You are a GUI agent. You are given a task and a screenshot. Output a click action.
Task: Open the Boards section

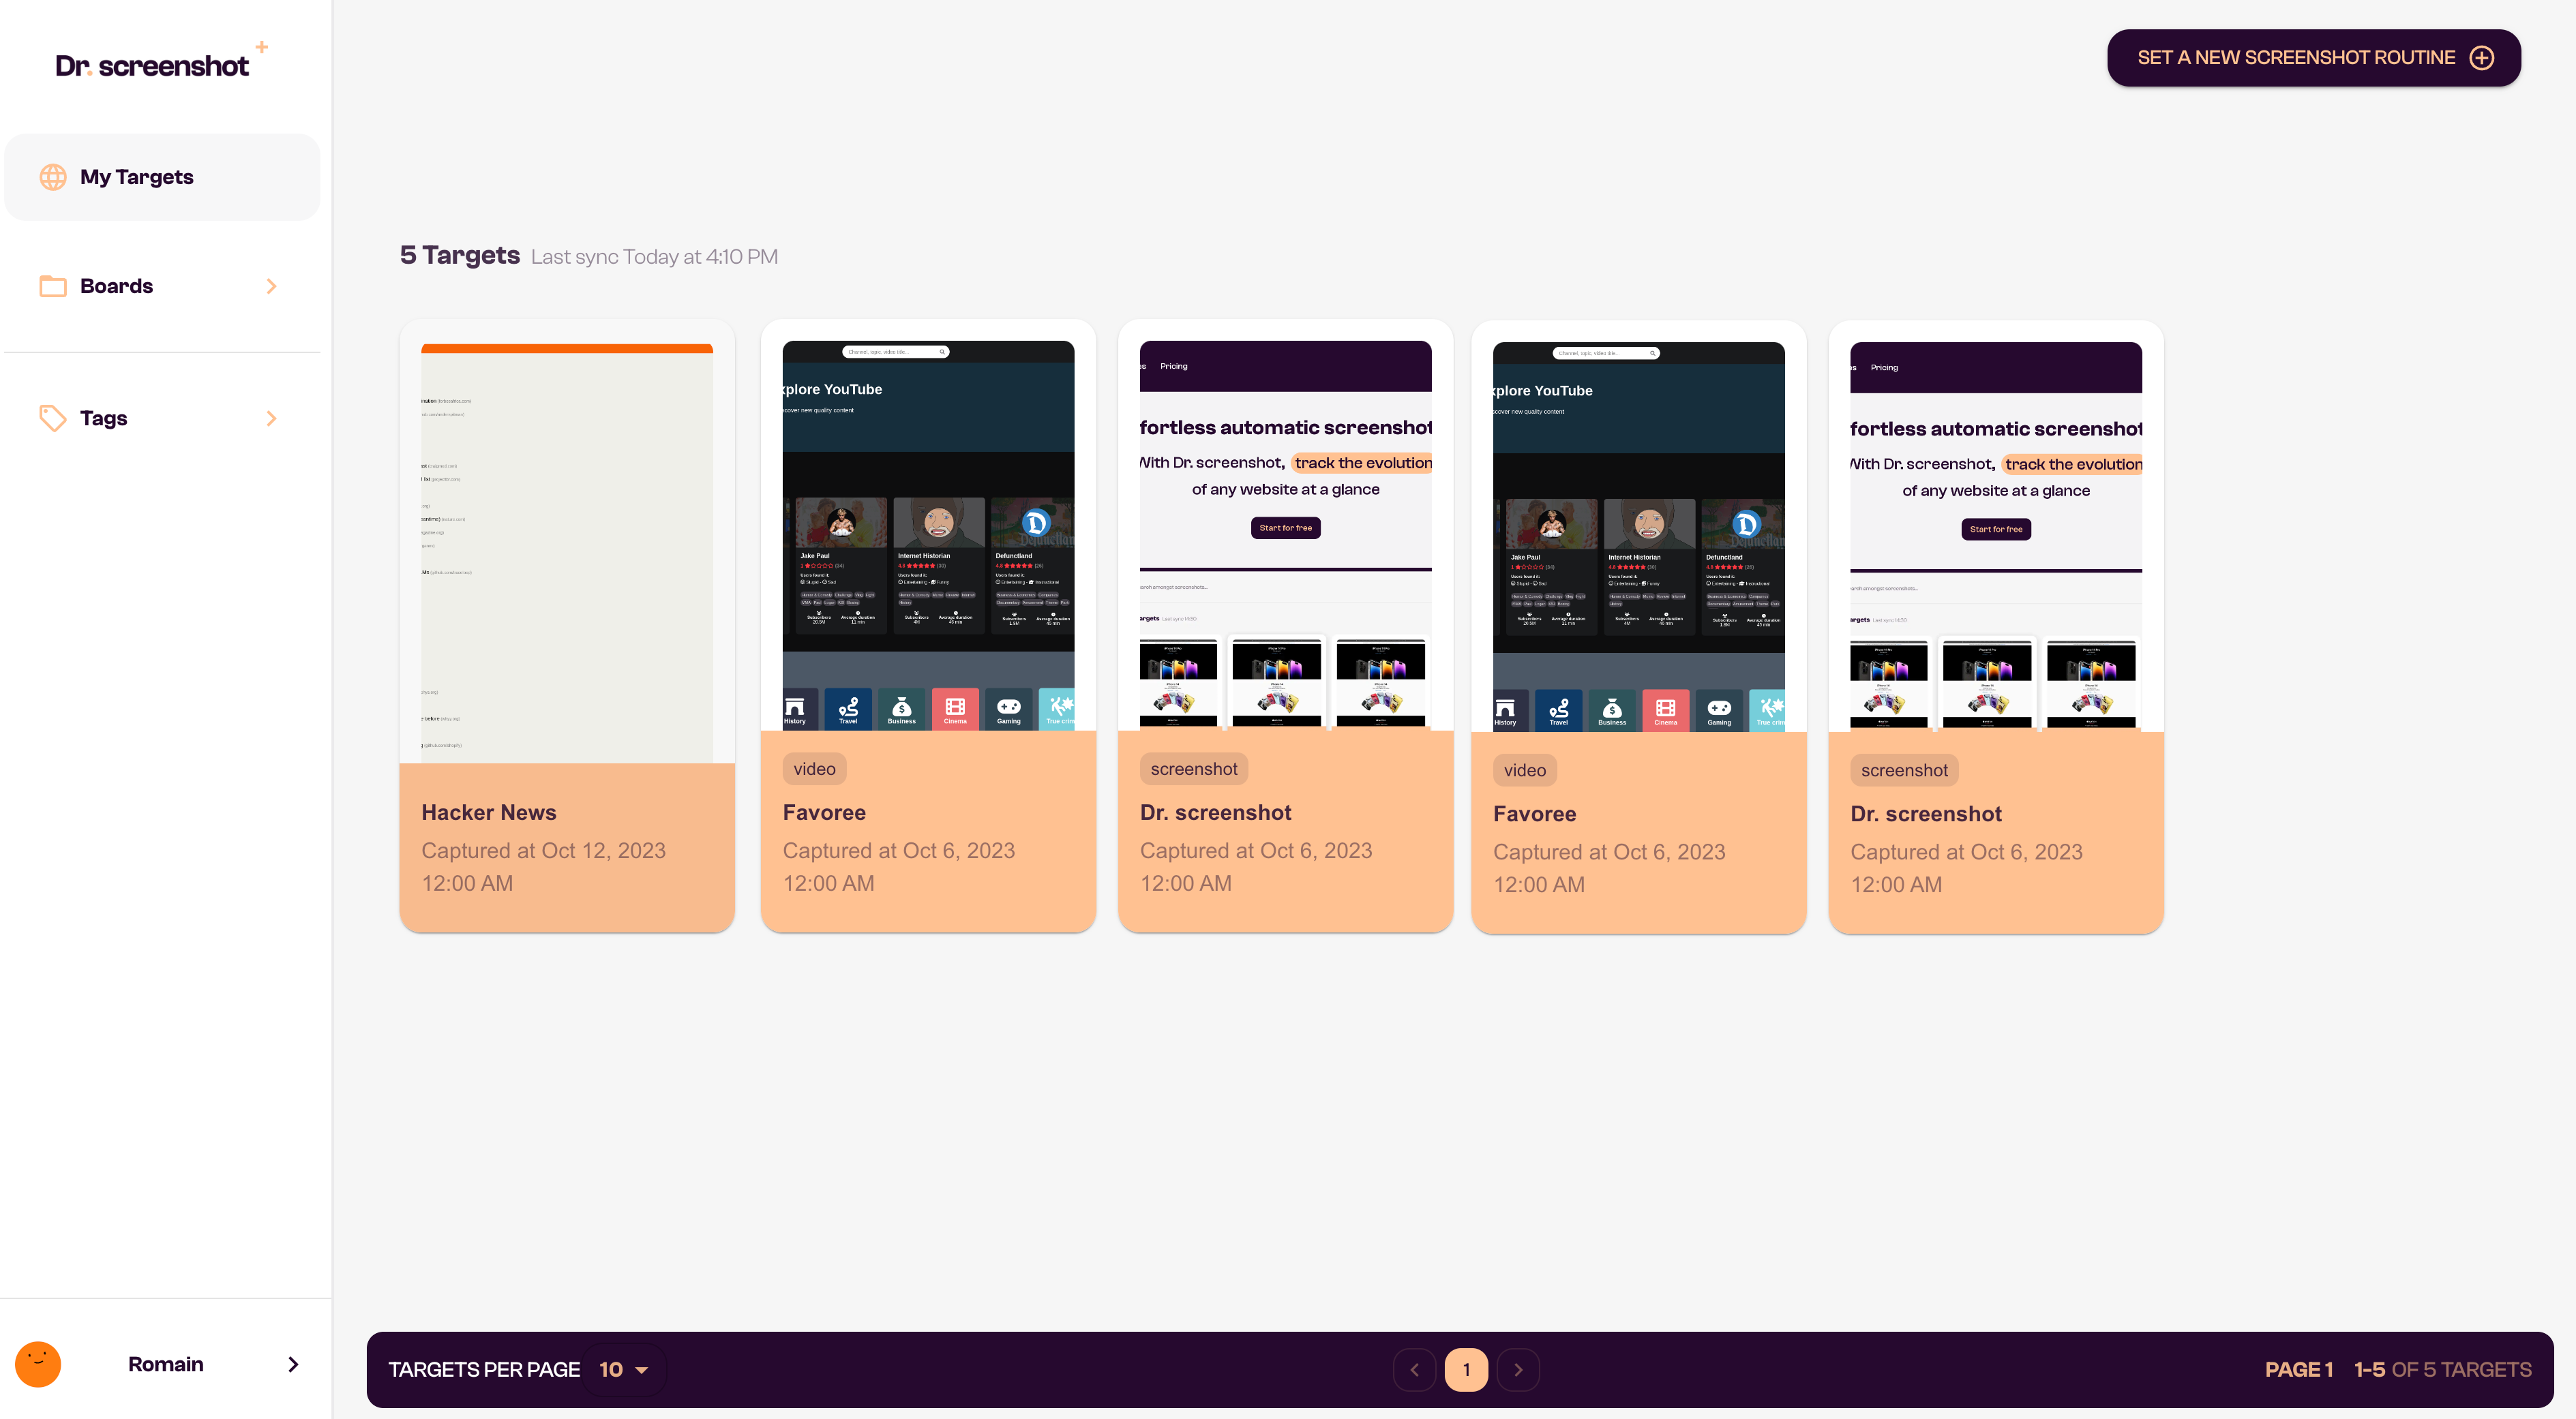162,286
